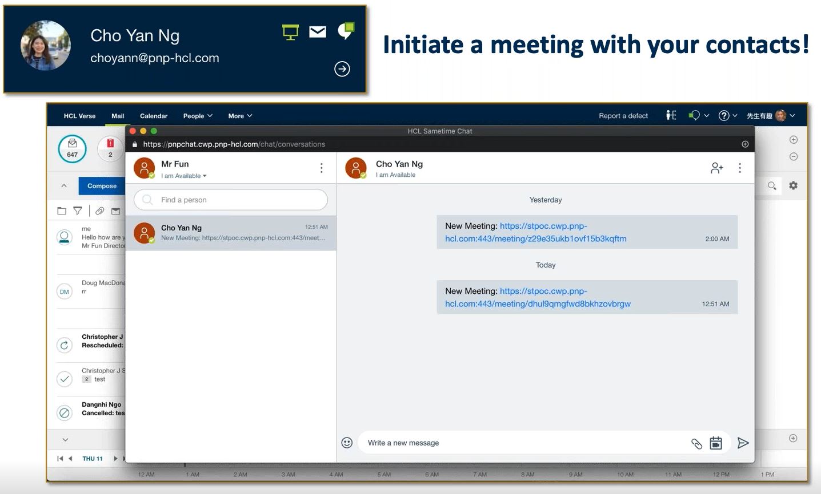Click Cho Yan Ng's profile photo on card

[46, 46]
